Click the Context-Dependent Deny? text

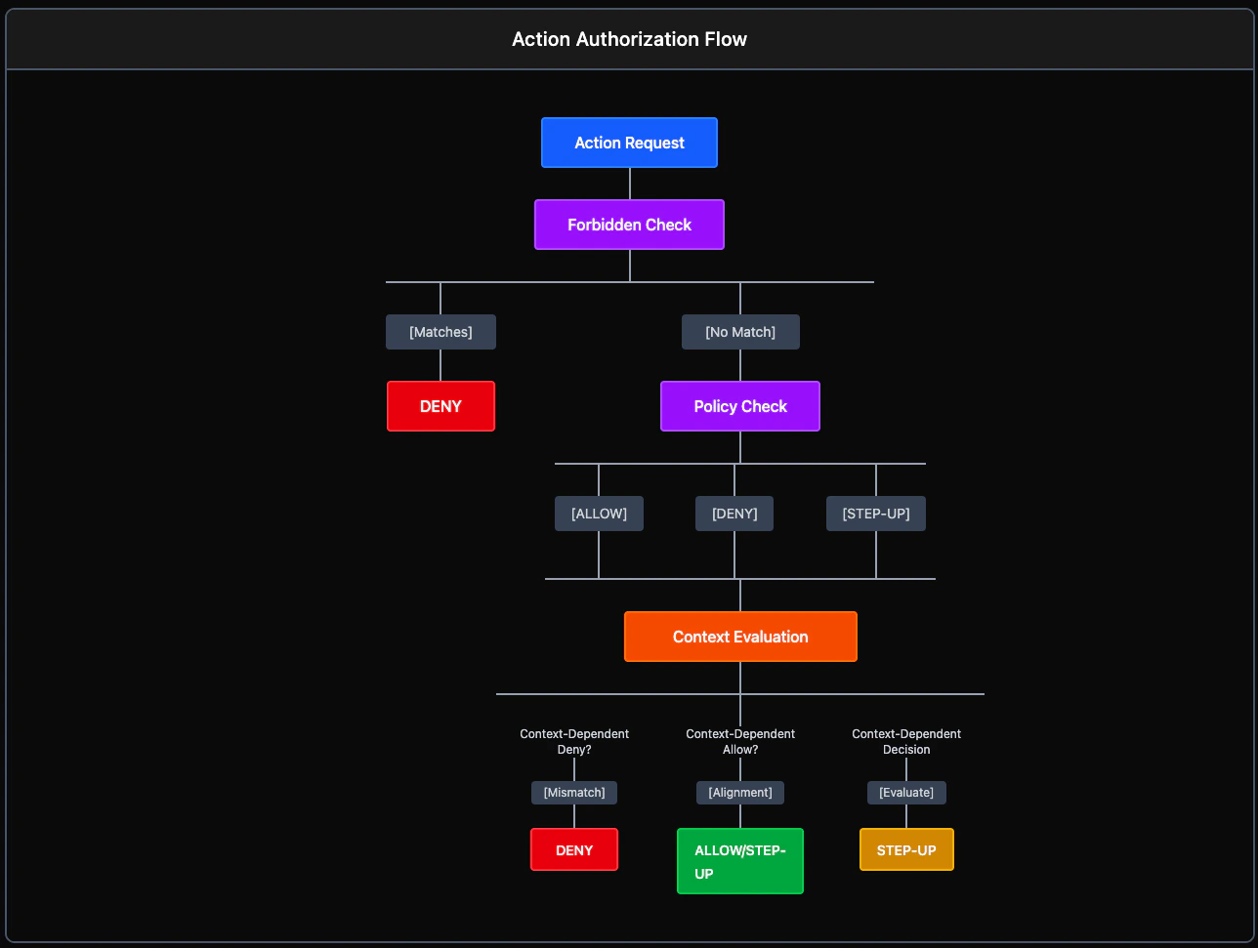(573, 741)
